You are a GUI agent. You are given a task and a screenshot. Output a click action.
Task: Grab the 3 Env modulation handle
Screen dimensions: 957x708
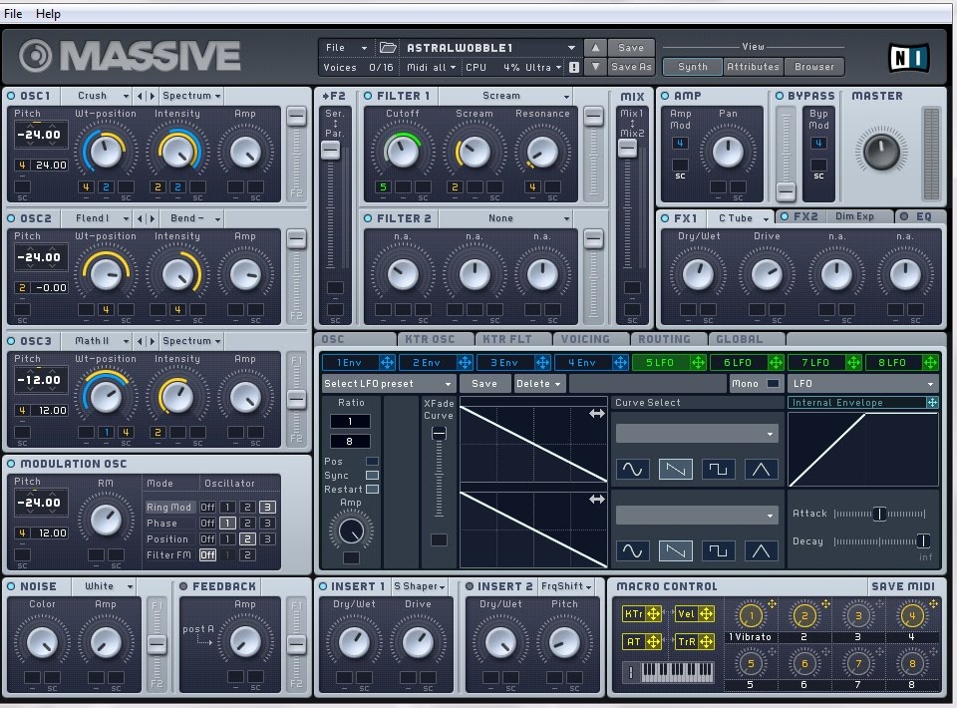pyautogui.click(x=542, y=363)
